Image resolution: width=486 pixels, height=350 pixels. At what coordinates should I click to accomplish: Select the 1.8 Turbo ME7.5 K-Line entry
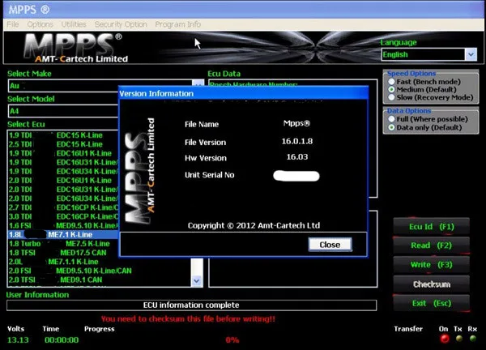pos(63,244)
